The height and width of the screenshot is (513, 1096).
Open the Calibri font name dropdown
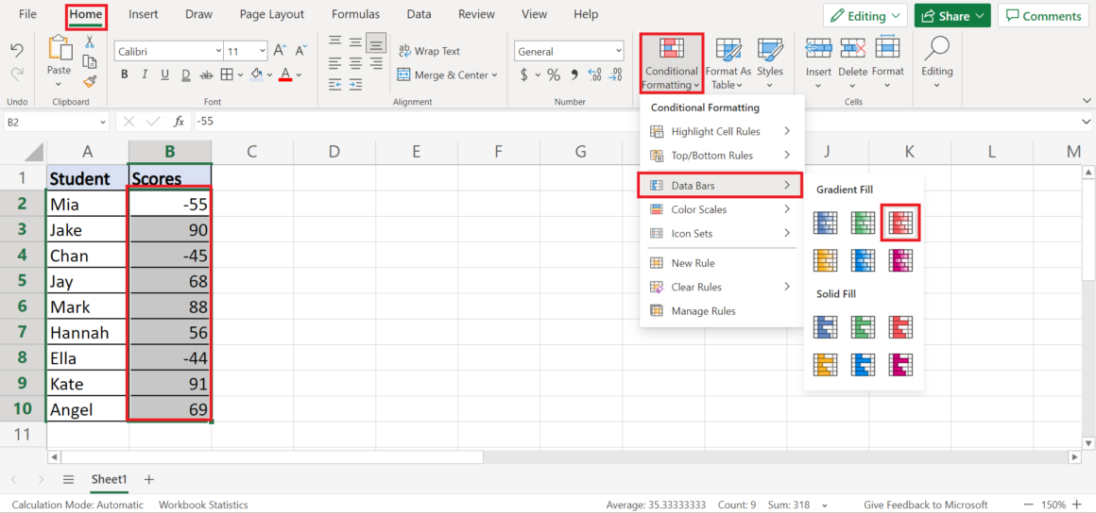[216, 52]
